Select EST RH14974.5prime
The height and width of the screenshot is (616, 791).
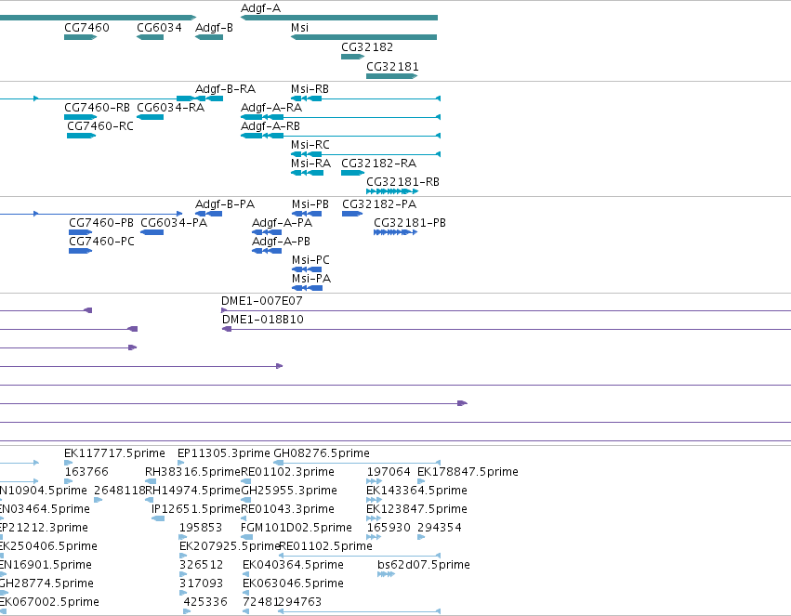pos(149,500)
